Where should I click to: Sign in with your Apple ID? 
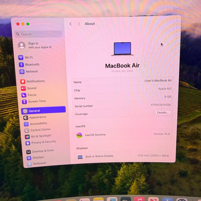[35, 45]
